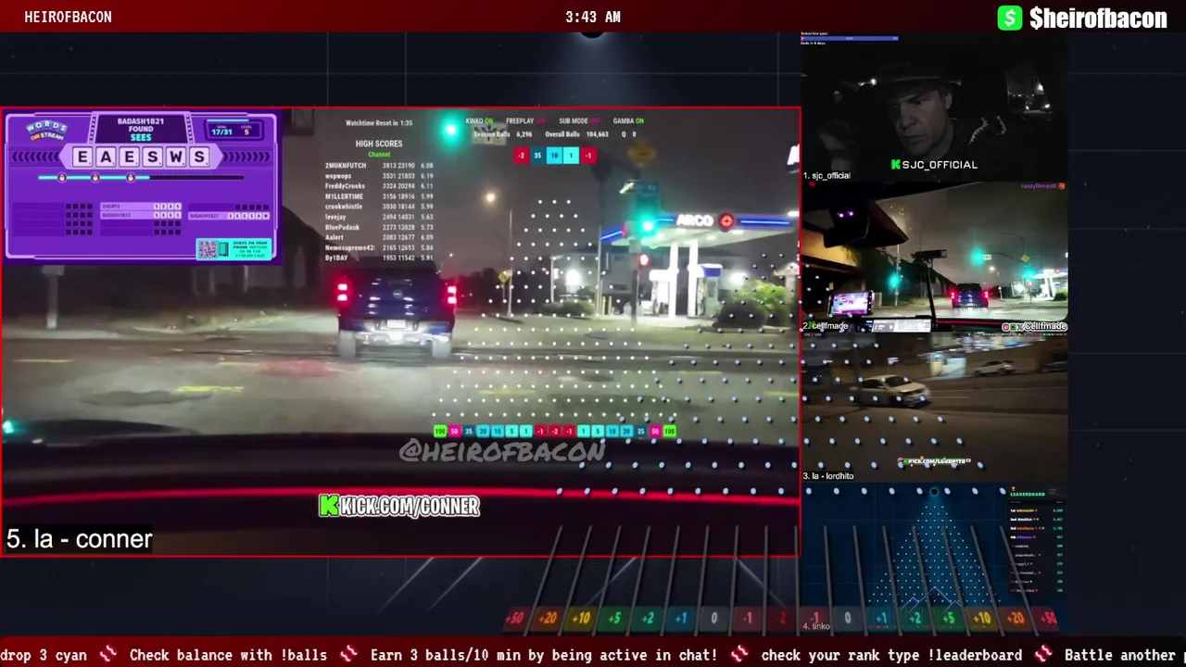Click the $heirofbacon cash tag
Screen dimensions: 1186x667
click(x=1098, y=18)
